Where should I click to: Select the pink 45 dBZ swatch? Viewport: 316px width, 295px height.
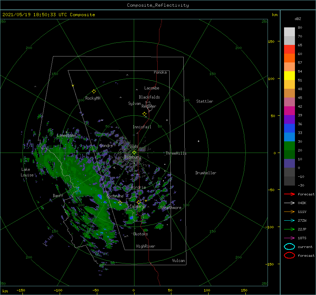point(289,102)
